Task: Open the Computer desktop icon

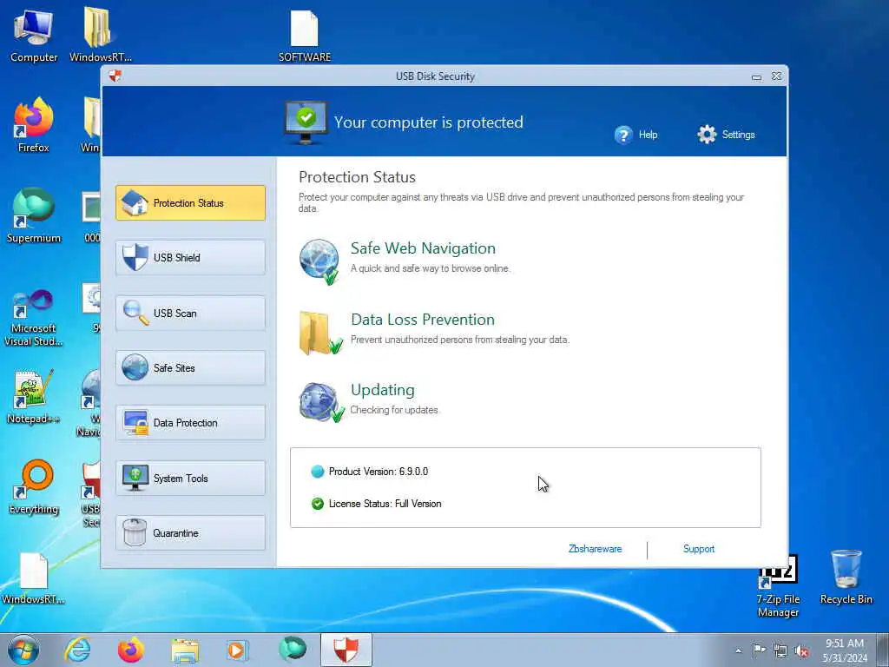Action: (34, 35)
